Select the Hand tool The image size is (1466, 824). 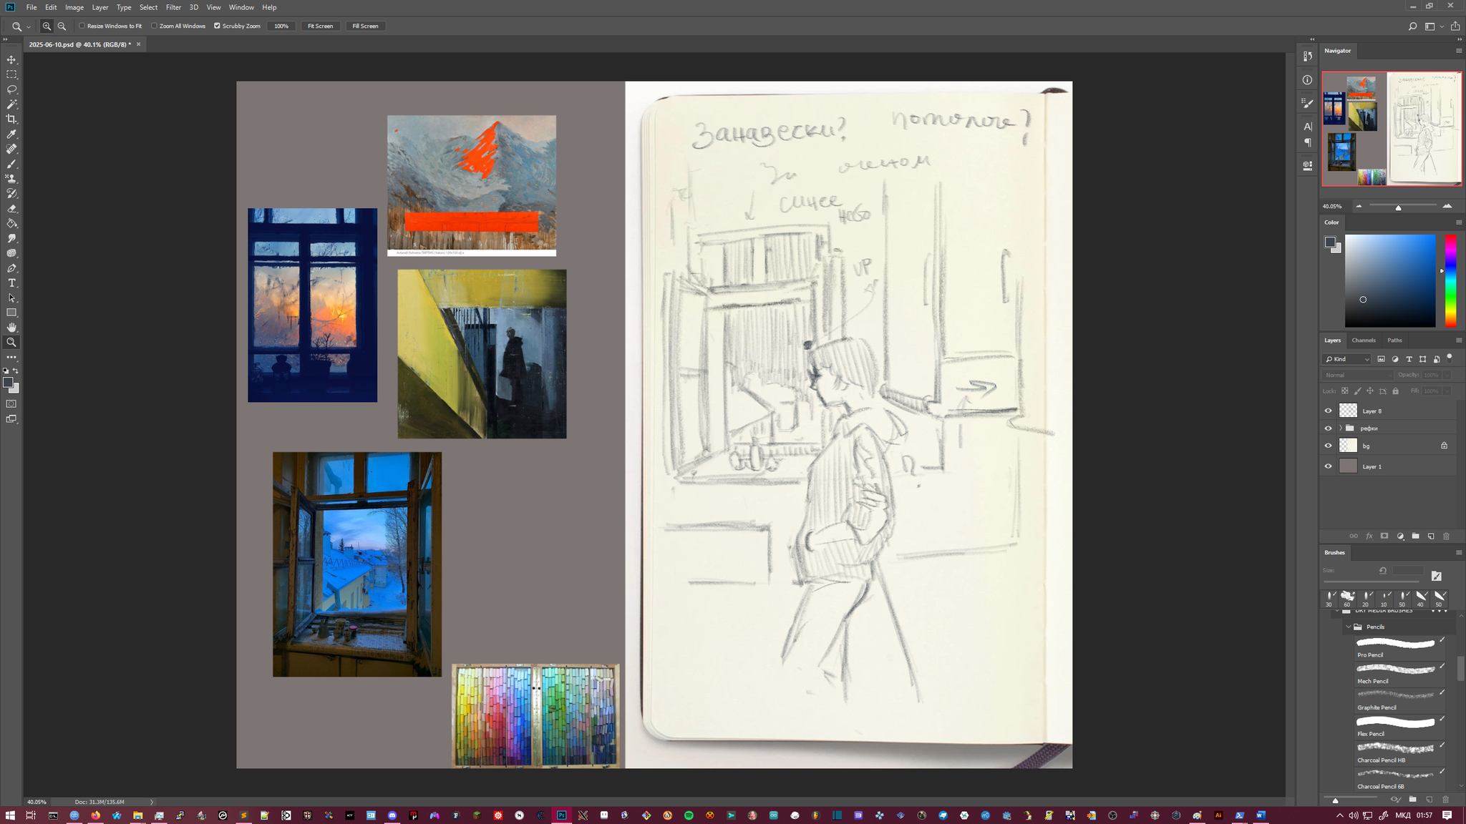(11, 328)
